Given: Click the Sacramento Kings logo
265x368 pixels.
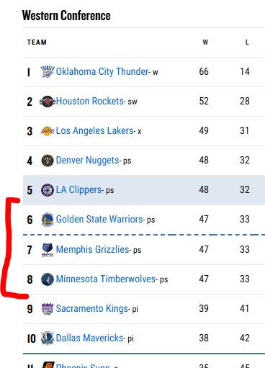Looking at the screenshot, I should tap(48, 309).
